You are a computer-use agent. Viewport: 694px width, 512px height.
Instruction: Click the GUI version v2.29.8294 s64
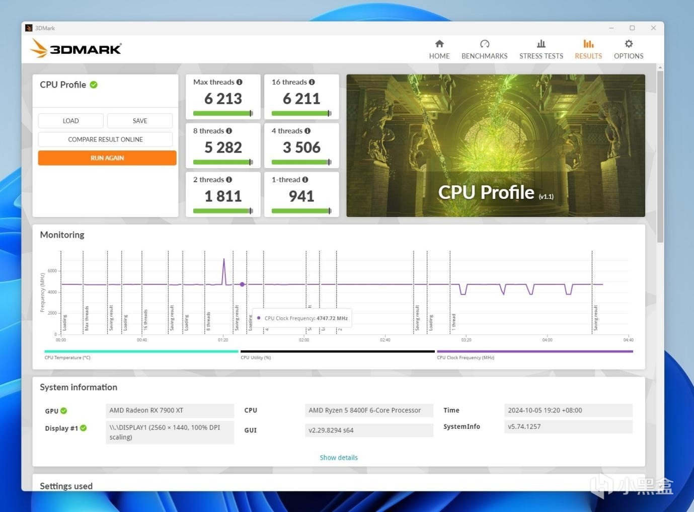(x=369, y=430)
